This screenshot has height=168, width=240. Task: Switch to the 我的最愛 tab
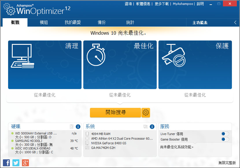tap(73, 22)
